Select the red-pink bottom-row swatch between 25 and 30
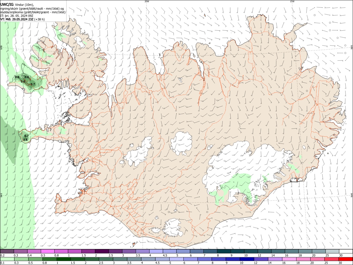The height and width of the screenshot is (265, 353). pos(332,259)
